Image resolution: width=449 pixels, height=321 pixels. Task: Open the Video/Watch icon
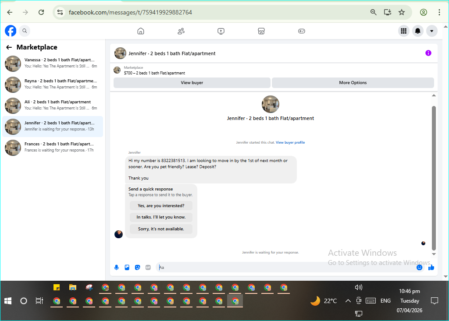[221, 31]
